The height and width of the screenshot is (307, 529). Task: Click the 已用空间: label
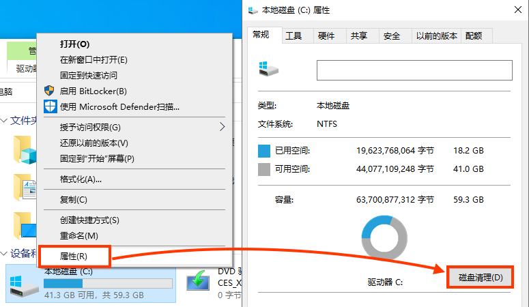click(x=293, y=151)
